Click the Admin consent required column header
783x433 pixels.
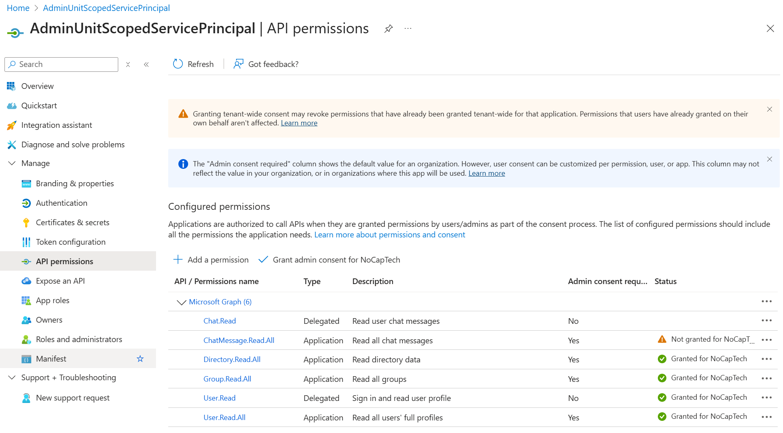[607, 281]
